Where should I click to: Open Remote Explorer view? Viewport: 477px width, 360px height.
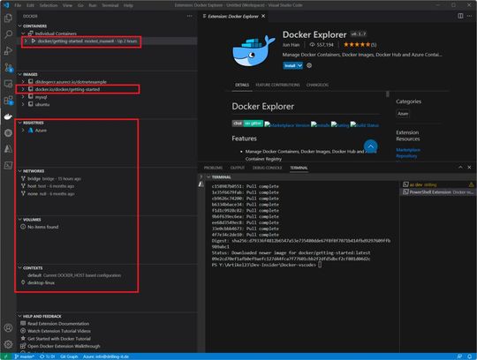coord(8,84)
